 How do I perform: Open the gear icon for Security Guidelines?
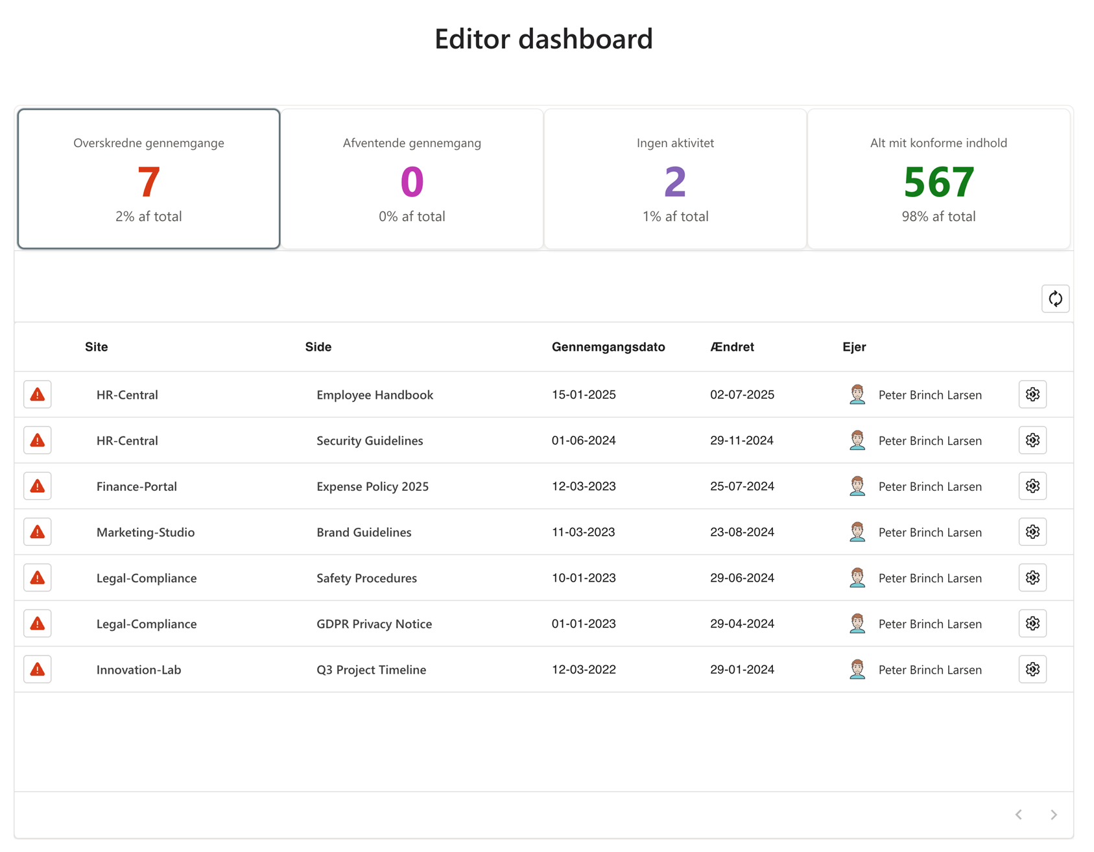click(1032, 440)
